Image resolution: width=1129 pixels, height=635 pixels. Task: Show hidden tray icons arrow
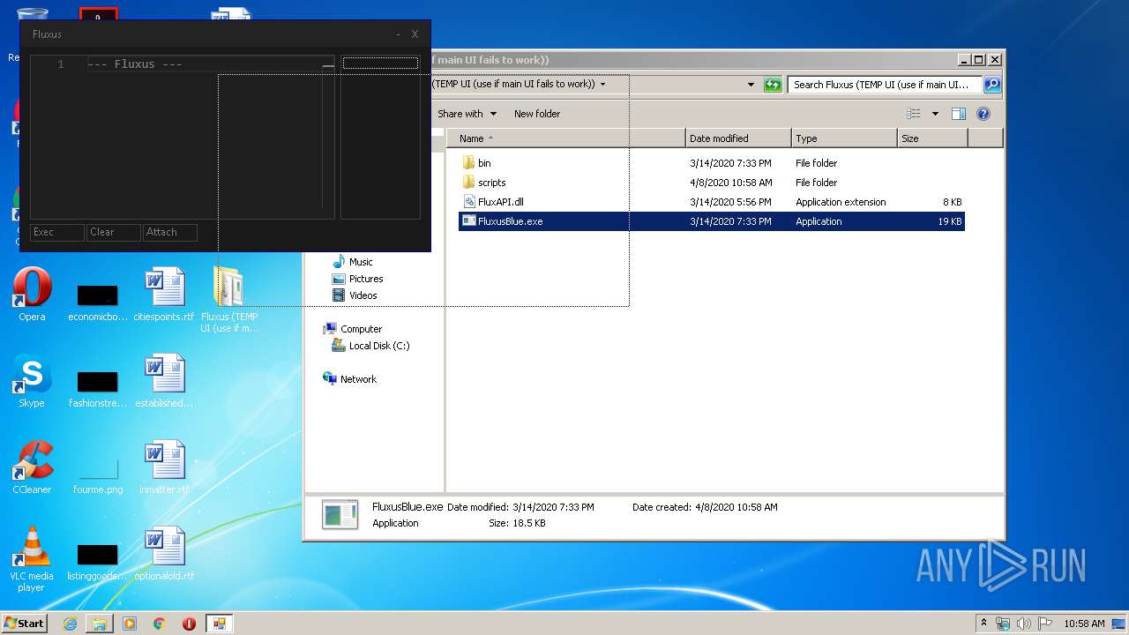(983, 623)
